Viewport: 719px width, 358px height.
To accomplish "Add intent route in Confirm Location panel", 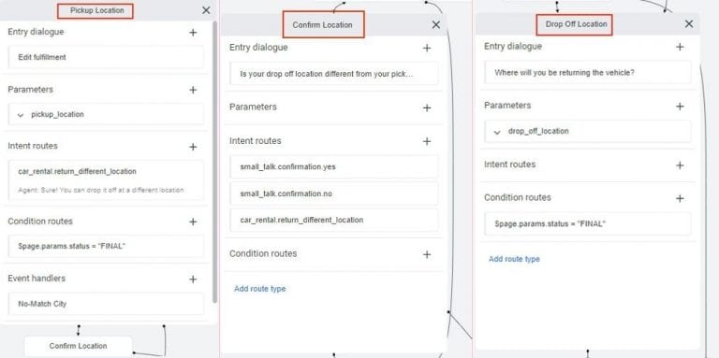I will coord(427,141).
